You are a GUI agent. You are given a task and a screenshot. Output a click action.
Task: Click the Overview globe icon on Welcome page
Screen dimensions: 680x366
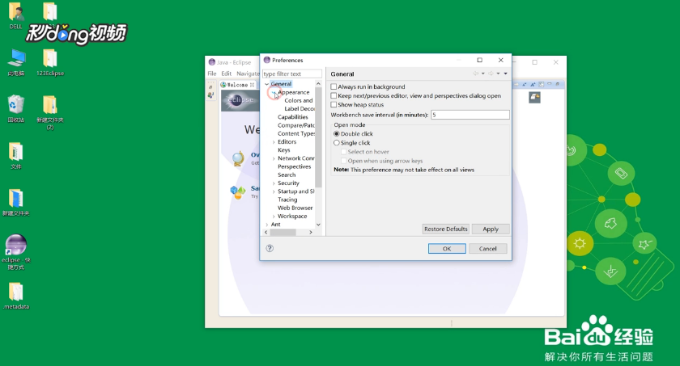click(238, 159)
